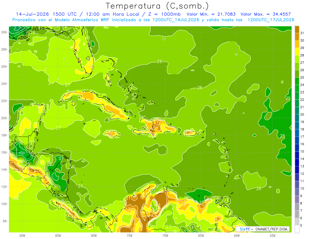This screenshot has height=239, width=309.
Task: Click the '26N' latitude axis label
Action: pos(4,66)
